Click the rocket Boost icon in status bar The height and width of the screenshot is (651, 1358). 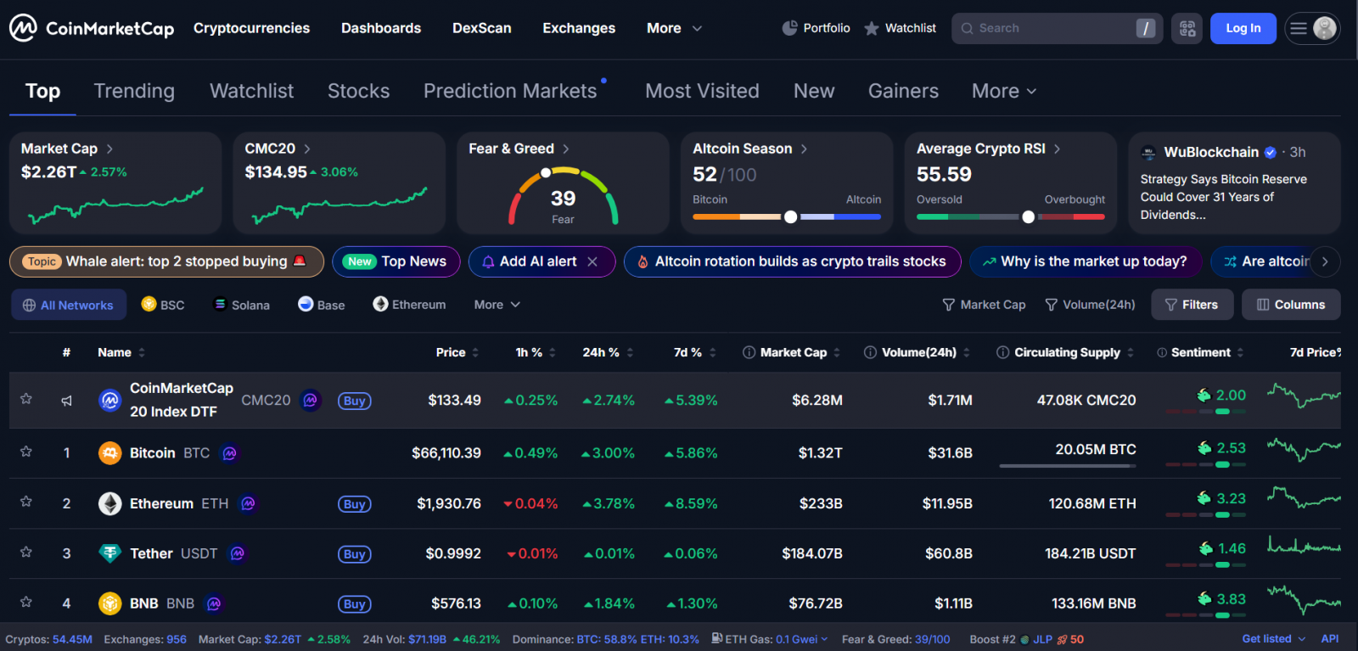[x=1062, y=639]
